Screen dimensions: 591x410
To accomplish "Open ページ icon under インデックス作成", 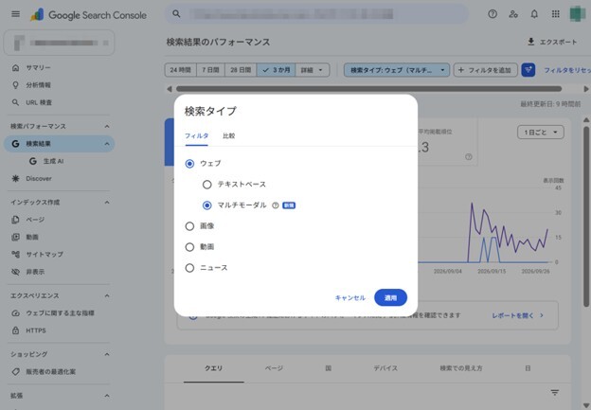I will [x=15, y=220].
